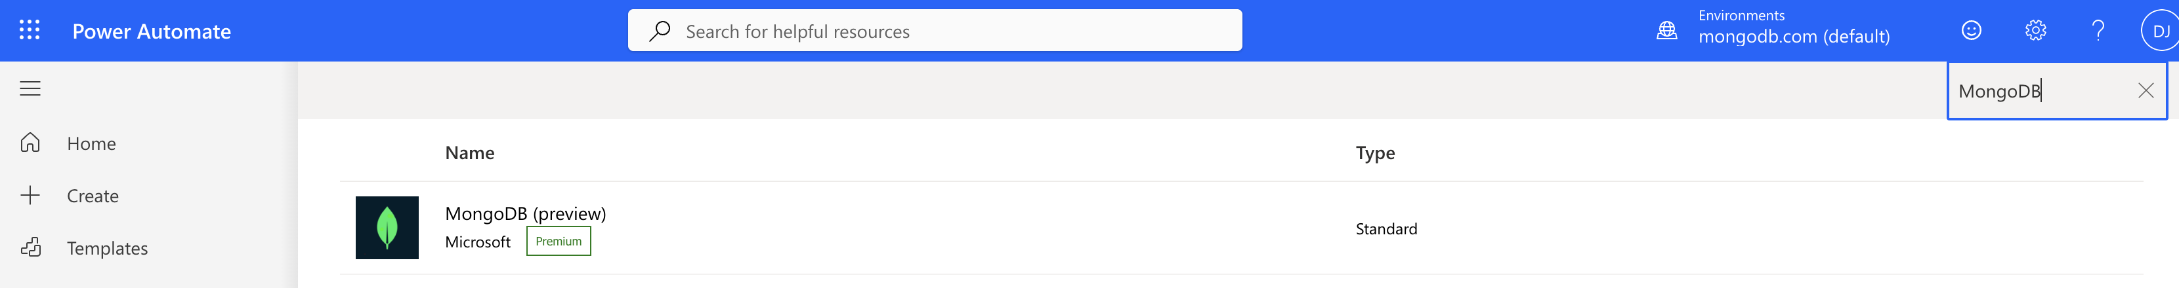Clear the MongoDB search filter text
2179x288 pixels.
2145,90
